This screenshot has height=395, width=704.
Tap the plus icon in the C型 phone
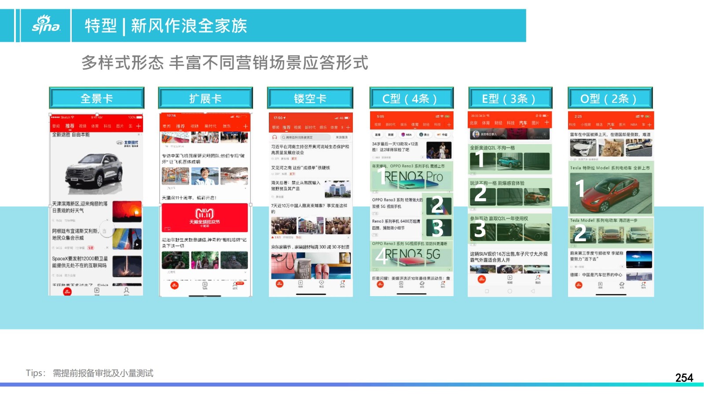point(449,125)
